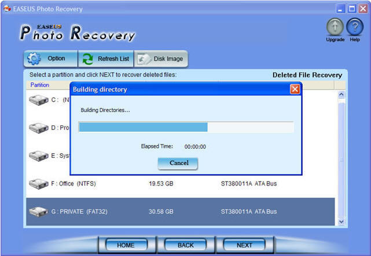
Task: Click the HOME navigation button
Action: (x=126, y=245)
